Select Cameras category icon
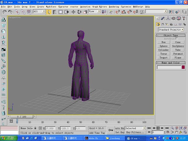The image size is (188, 141). 171,24
